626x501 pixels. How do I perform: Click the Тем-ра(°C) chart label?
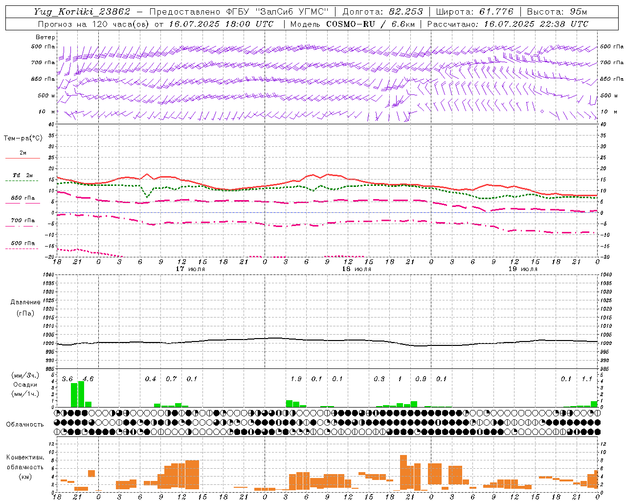coord(23,138)
